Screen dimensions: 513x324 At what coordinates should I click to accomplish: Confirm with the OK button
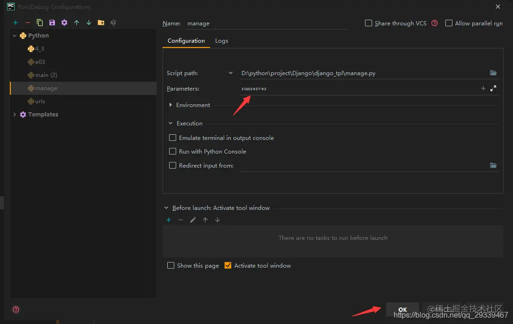(403, 309)
